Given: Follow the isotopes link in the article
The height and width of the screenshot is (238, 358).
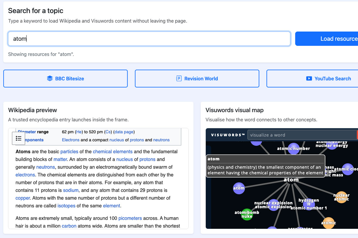Looking at the screenshot, I should coord(66,206).
